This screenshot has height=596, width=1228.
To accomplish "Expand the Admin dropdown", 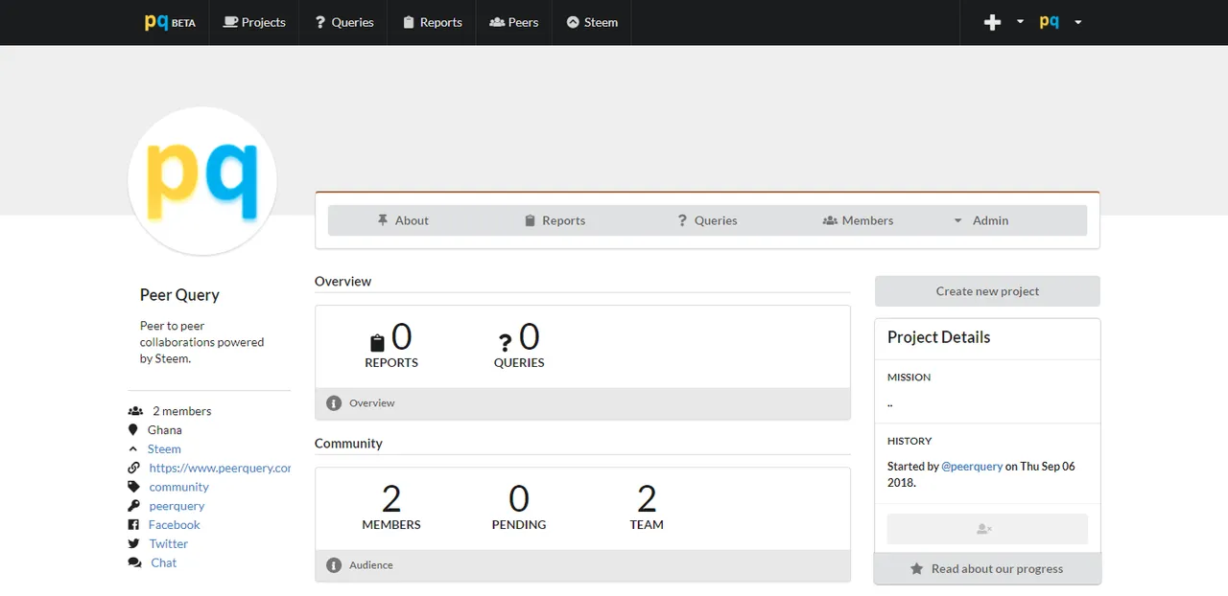I will click(x=980, y=220).
